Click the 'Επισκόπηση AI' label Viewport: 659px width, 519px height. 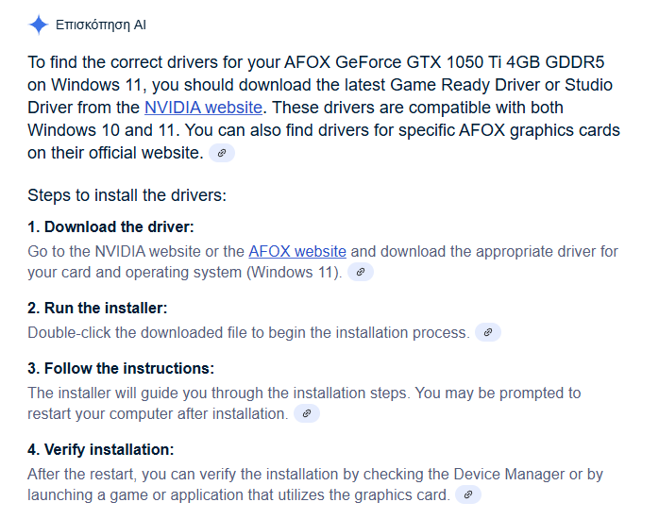tap(101, 25)
